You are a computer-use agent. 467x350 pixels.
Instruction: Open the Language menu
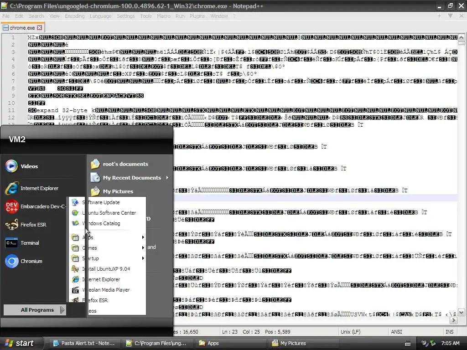coord(101,16)
